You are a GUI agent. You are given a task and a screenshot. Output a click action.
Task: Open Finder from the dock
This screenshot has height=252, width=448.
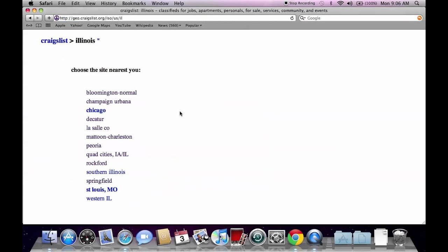pos(49,237)
